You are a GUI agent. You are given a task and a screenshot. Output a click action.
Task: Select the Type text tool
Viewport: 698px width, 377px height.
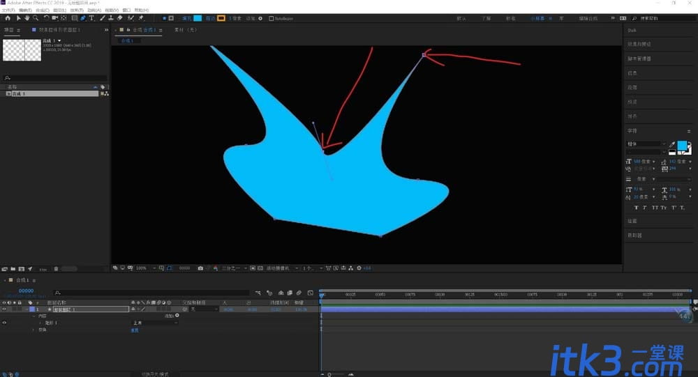click(91, 18)
